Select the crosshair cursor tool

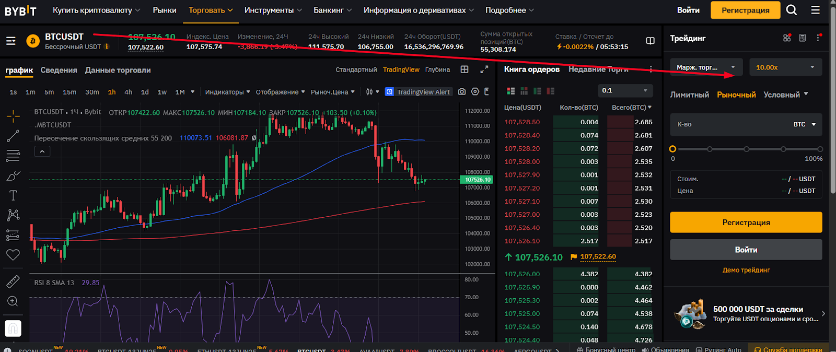13,116
